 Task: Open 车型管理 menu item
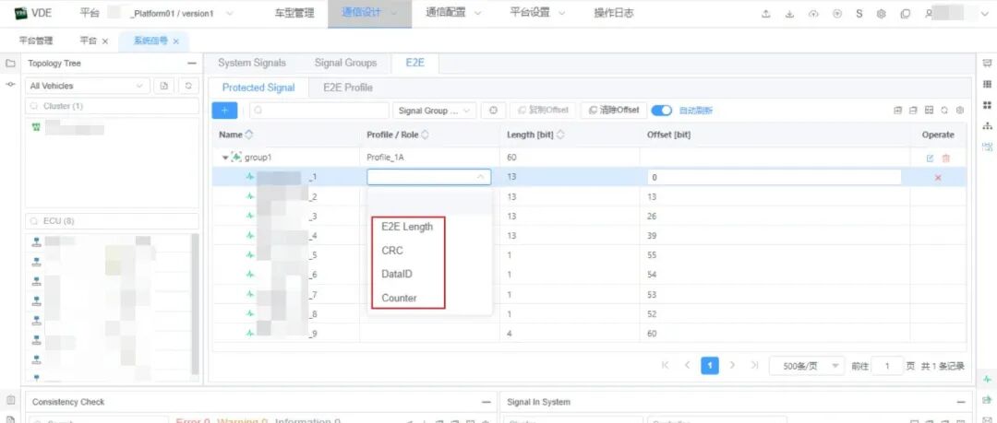(x=294, y=13)
